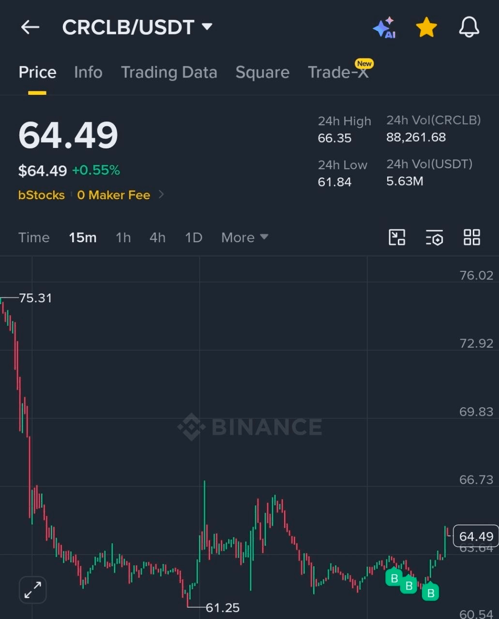Open the AI sparkle assistant icon
Viewport: 499px width, 619px height.
point(384,28)
